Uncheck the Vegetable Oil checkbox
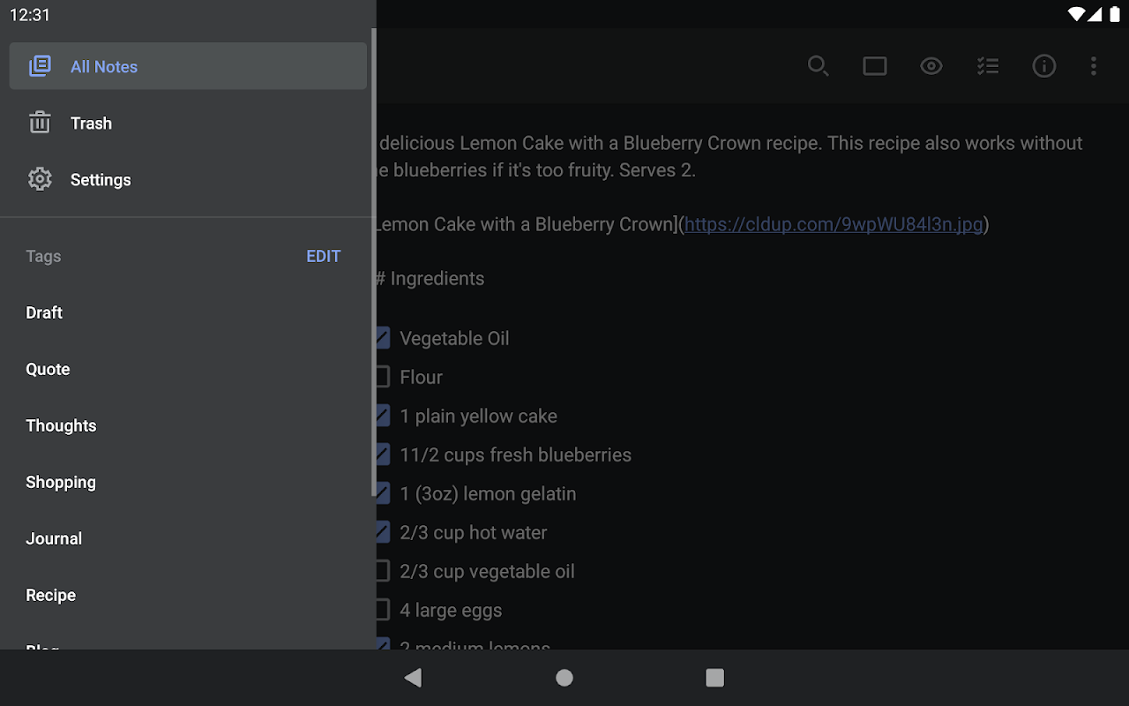Screen dimensions: 1129x706 [380, 337]
